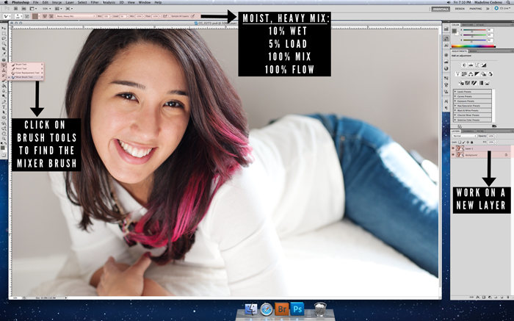Choose Pencil Tool from the flyout

point(26,68)
